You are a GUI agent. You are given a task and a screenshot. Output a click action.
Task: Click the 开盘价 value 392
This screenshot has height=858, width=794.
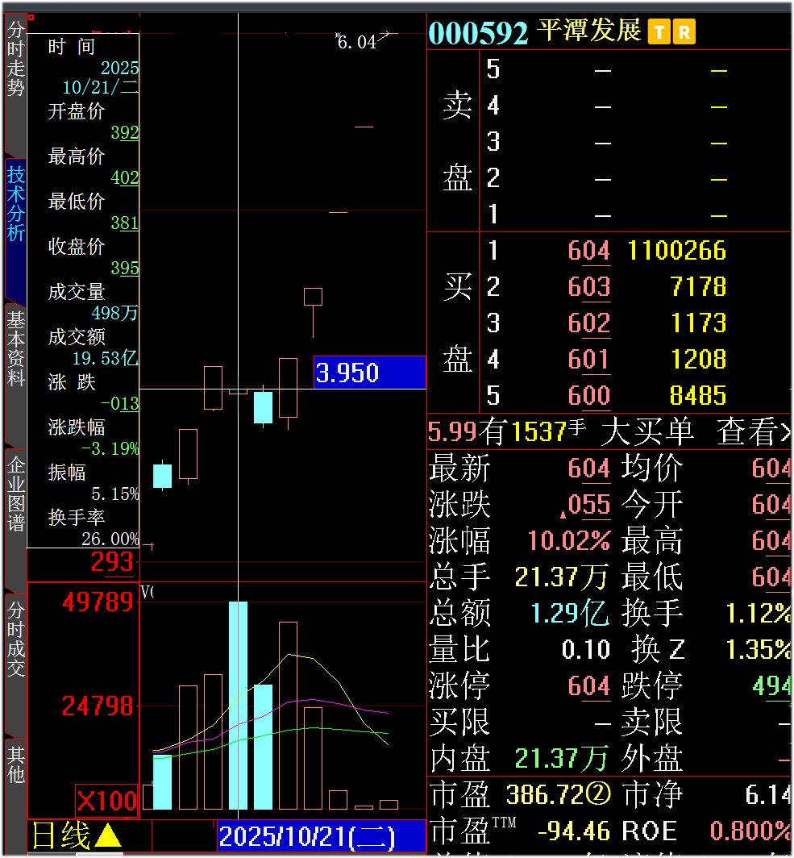click(x=125, y=132)
